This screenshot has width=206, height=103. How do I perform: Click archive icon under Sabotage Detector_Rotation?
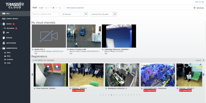(x=106, y=53)
